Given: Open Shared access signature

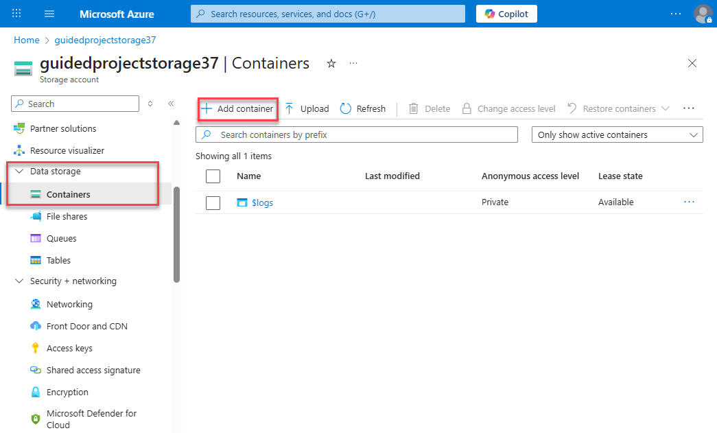Looking at the screenshot, I should [x=93, y=370].
